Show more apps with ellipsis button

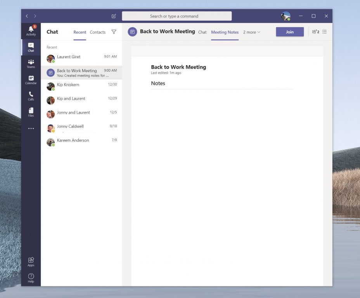point(31,129)
